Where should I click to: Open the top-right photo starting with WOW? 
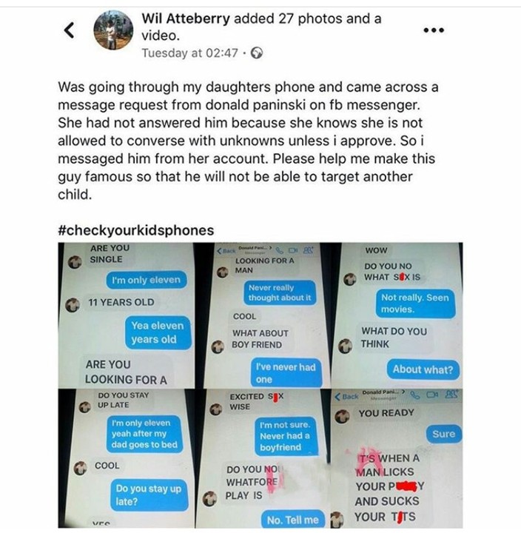pos(397,315)
